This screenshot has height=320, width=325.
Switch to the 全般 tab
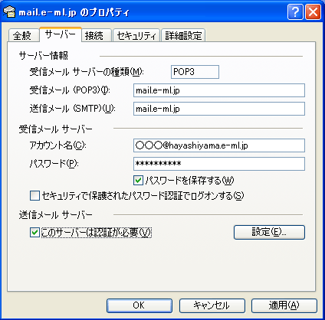(23, 35)
